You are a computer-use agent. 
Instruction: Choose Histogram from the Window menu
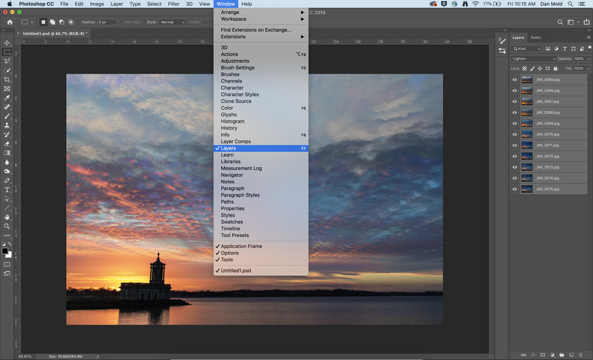pyautogui.click(x=232, y=121)
